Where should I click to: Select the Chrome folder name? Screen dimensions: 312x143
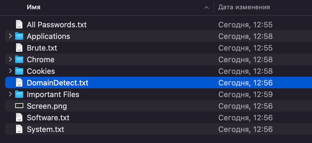41,60
